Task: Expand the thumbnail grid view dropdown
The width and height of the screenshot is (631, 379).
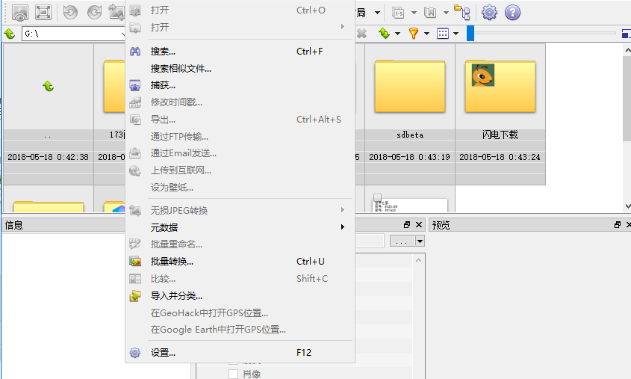Action: pos(456,34)
